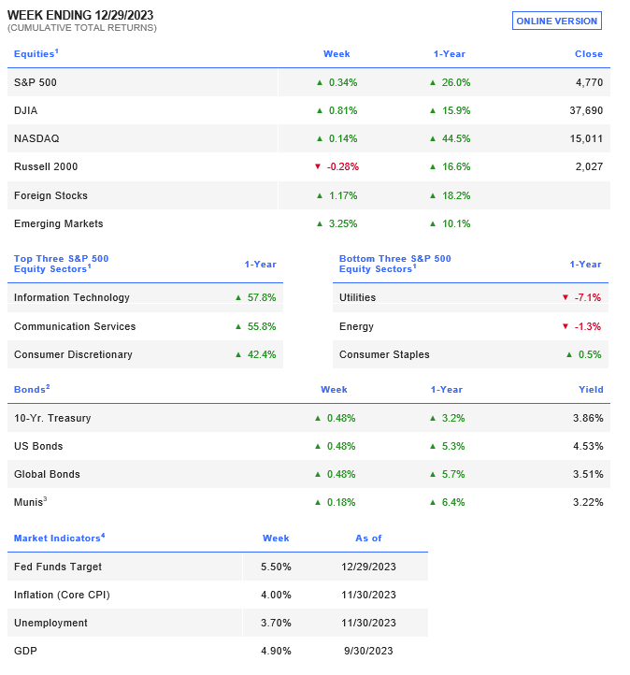Select the Inflation (Core CPI) row label
630x675 pixels.
click(62, 595)
